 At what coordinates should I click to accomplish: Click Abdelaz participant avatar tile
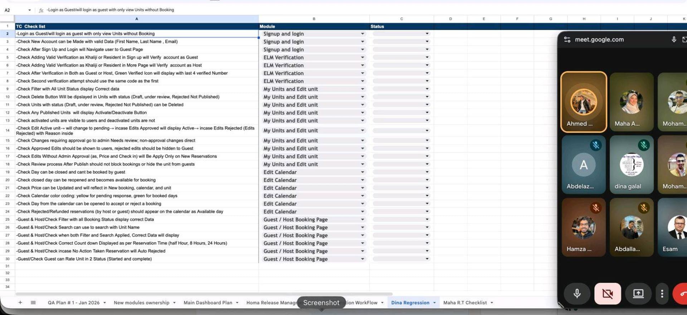point(584,165)
